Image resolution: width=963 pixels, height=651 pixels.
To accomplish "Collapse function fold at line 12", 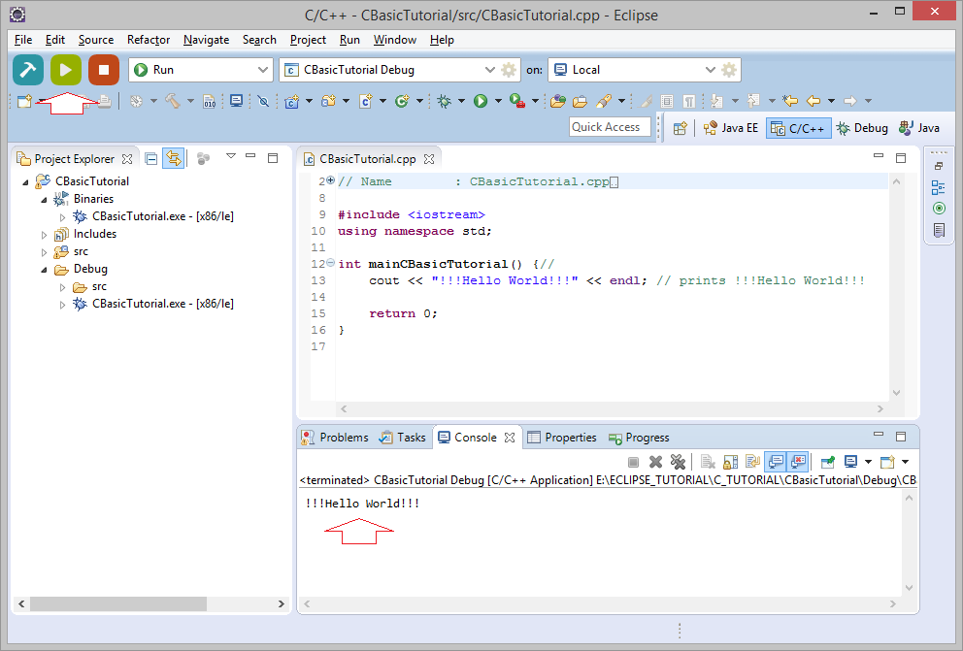I will (330, 263).
